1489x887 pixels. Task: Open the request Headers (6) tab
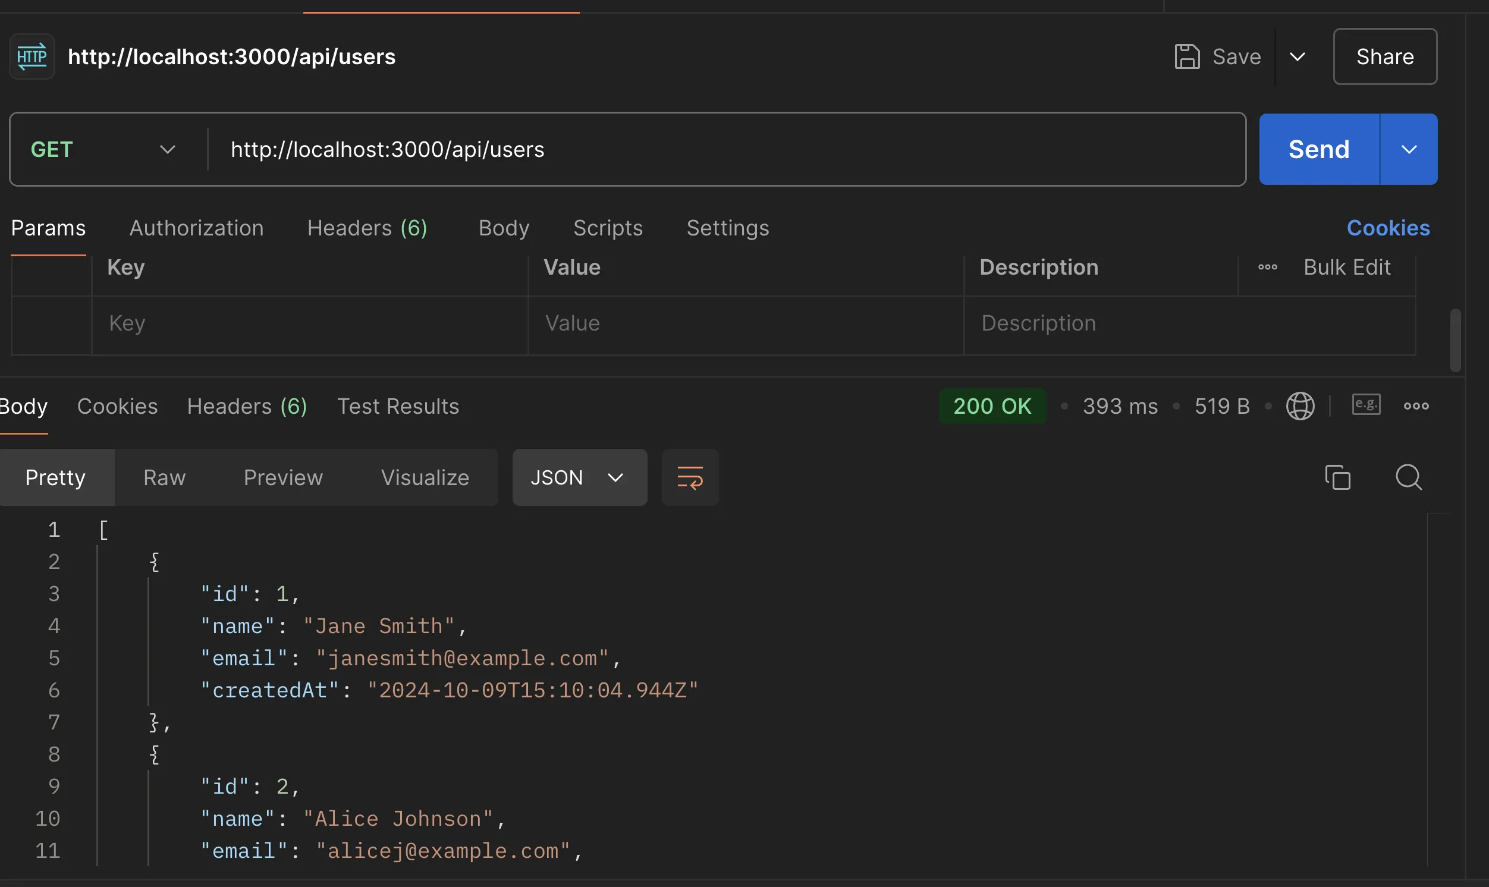tap(367, 228)
